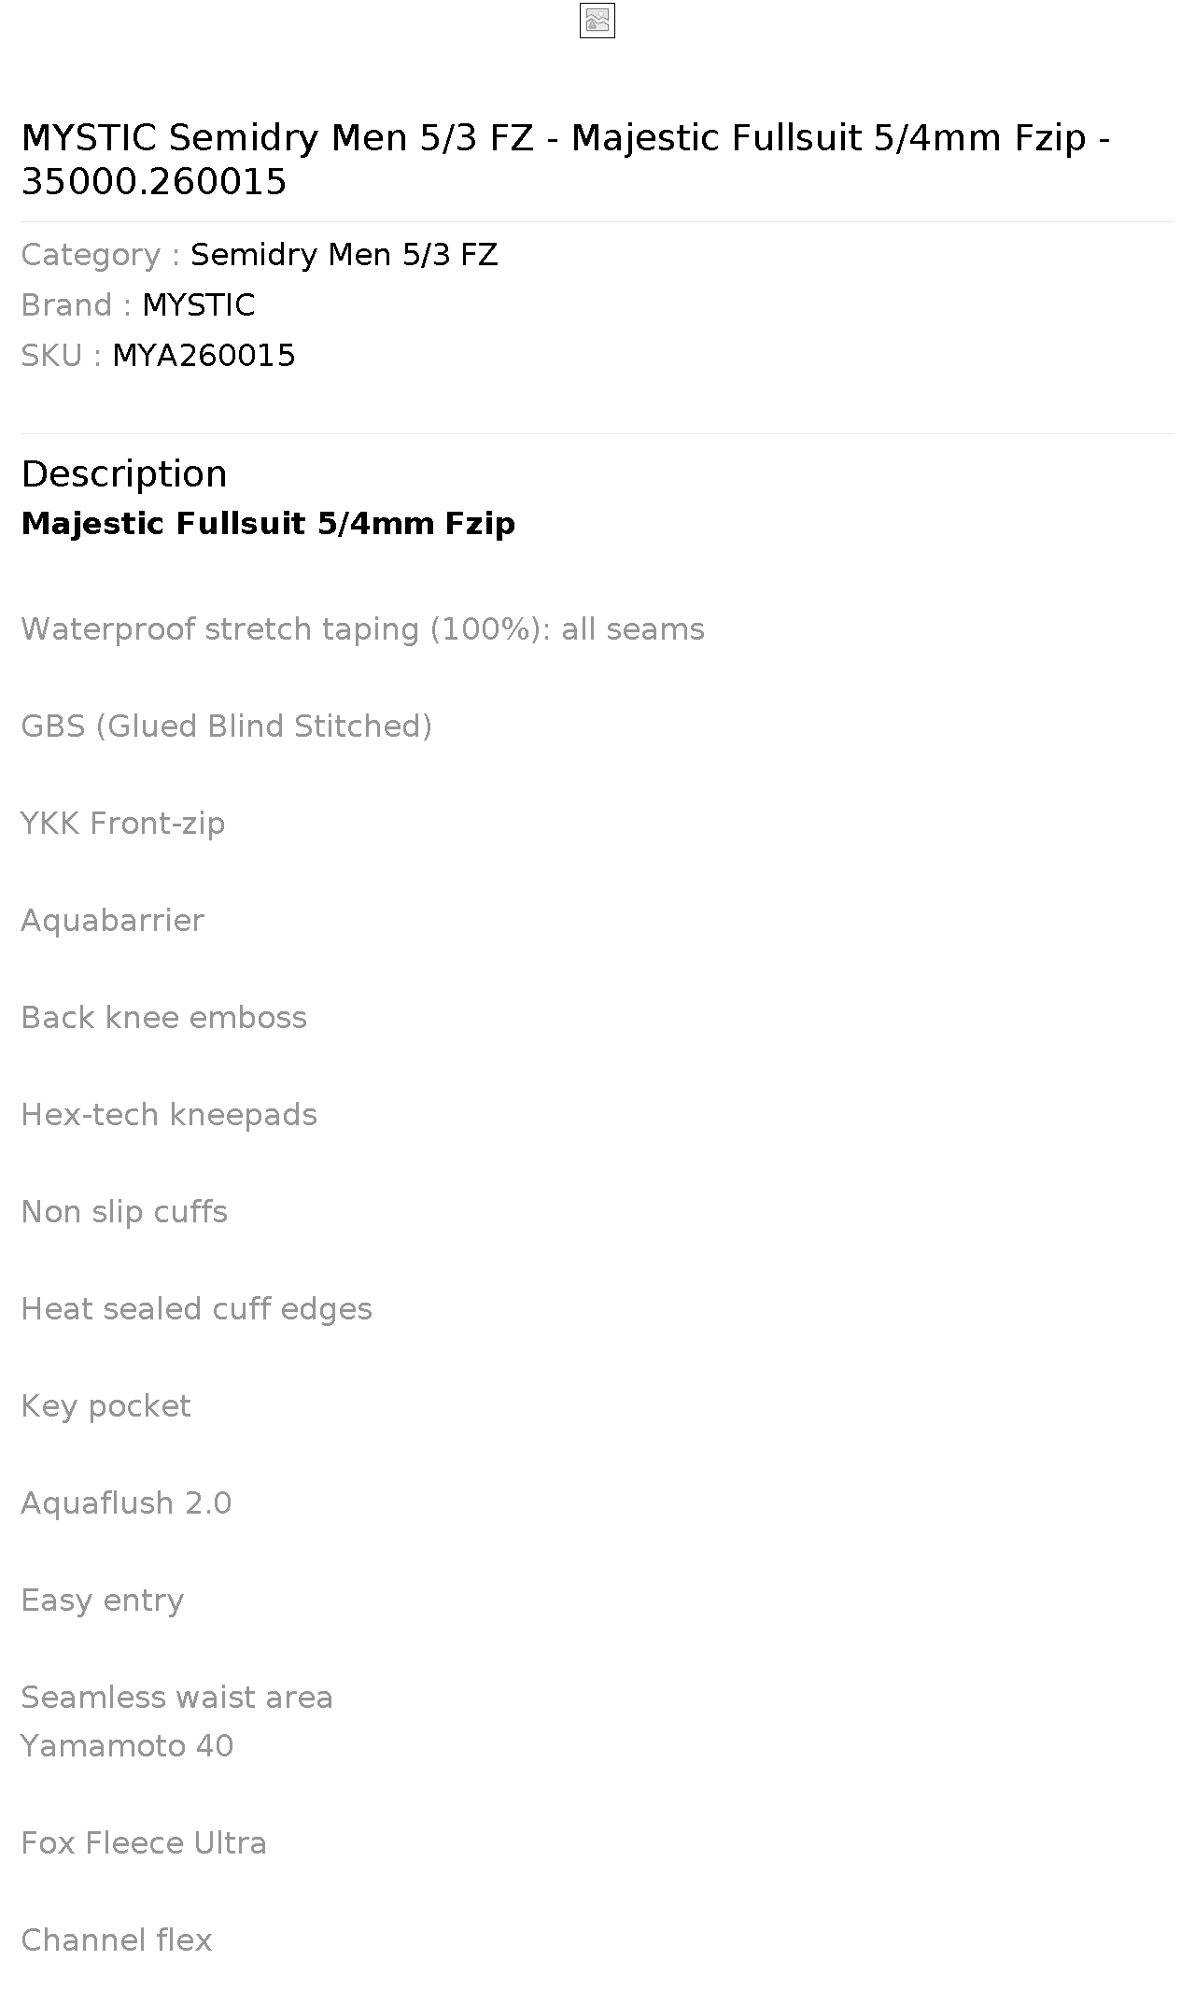This screenshot has height=2003, width=1195.
Task: Click the SKU value MYA260015
Action: (x=204, y=356)
